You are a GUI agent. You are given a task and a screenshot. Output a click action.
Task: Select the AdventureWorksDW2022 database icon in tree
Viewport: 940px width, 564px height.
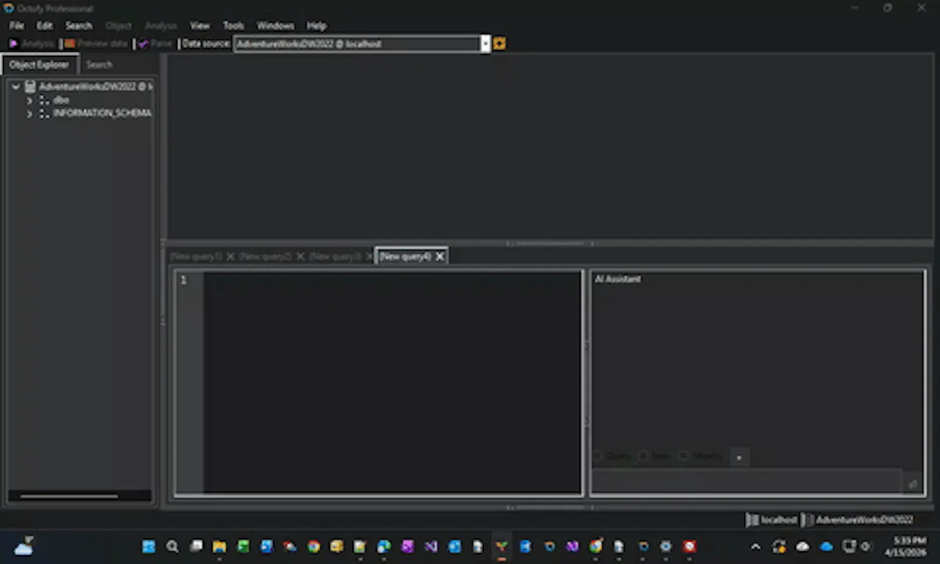(31, 86)
